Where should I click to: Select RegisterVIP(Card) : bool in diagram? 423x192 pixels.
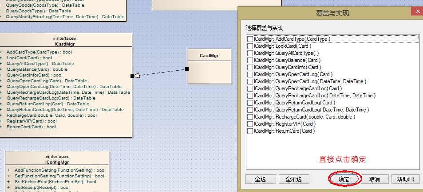coord(32,121)
